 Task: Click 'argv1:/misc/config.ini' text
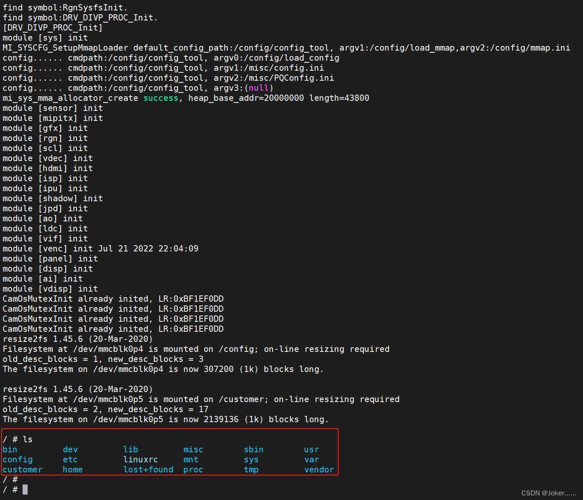[269, 68]
